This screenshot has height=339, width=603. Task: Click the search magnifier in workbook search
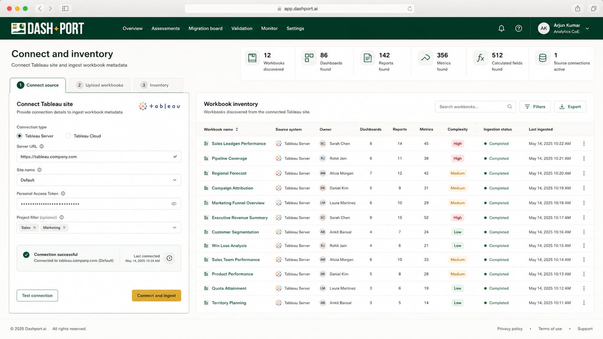510,107
